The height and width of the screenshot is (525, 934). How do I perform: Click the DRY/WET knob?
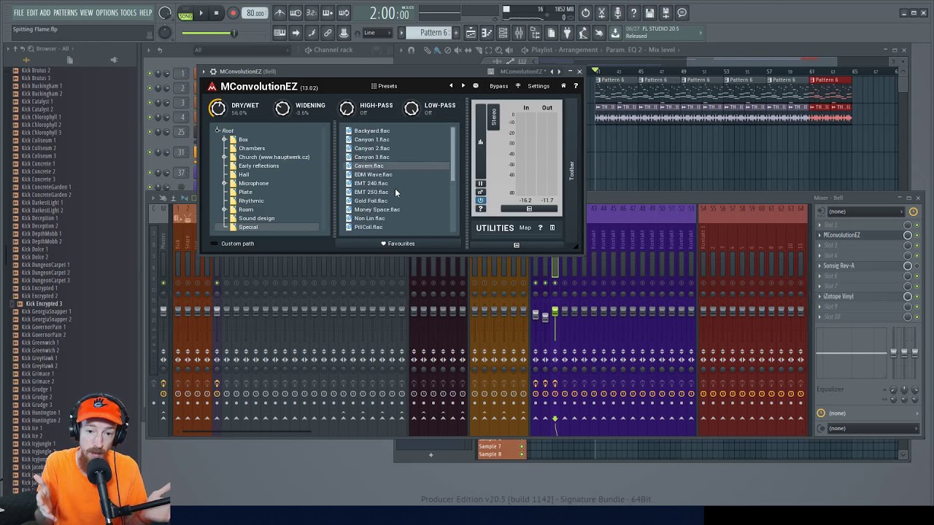point(217,108)
